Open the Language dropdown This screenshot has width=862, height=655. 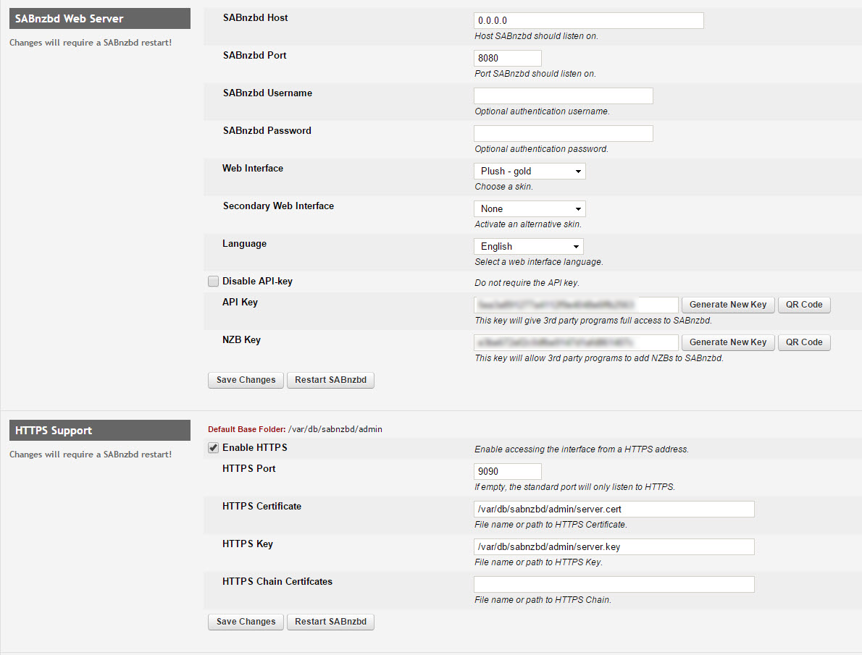[528, 246]
